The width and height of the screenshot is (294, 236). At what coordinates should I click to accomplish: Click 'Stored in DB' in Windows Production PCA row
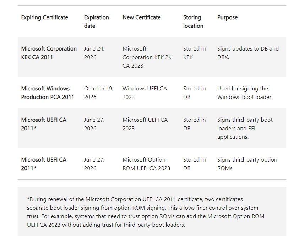tap(195, 93)
